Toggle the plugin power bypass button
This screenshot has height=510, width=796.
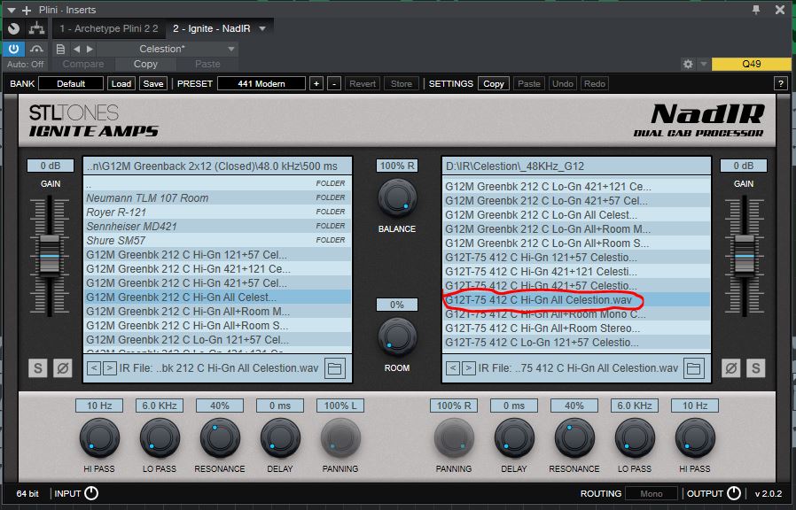pyautogui.click(x=13, y=49)
